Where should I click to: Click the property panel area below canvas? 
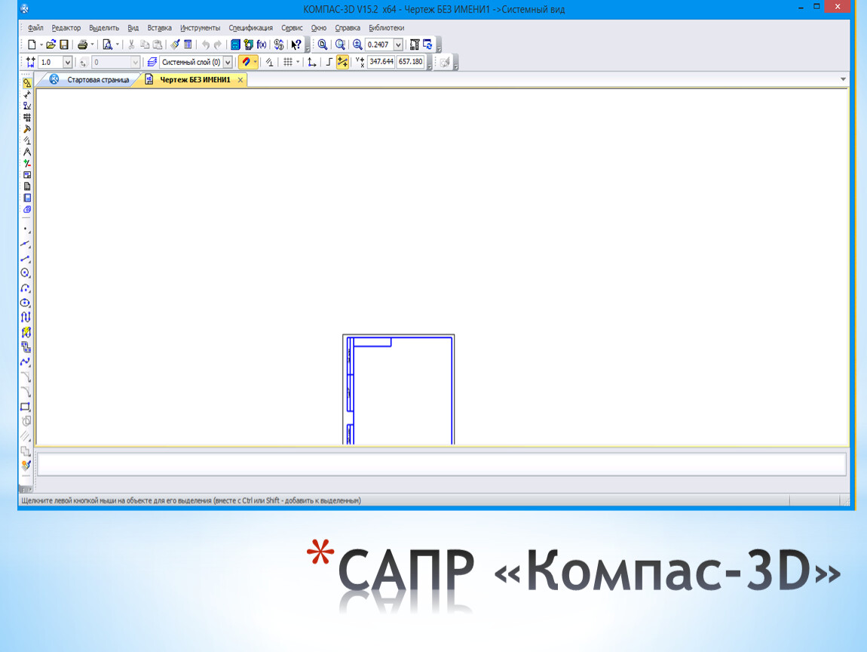pos(441,464)
